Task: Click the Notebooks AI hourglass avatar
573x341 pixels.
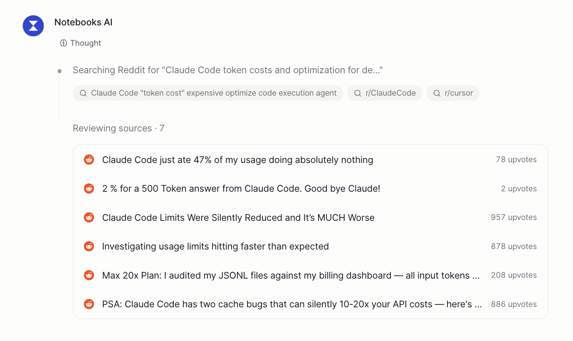Action: click(x=33, y=26)
